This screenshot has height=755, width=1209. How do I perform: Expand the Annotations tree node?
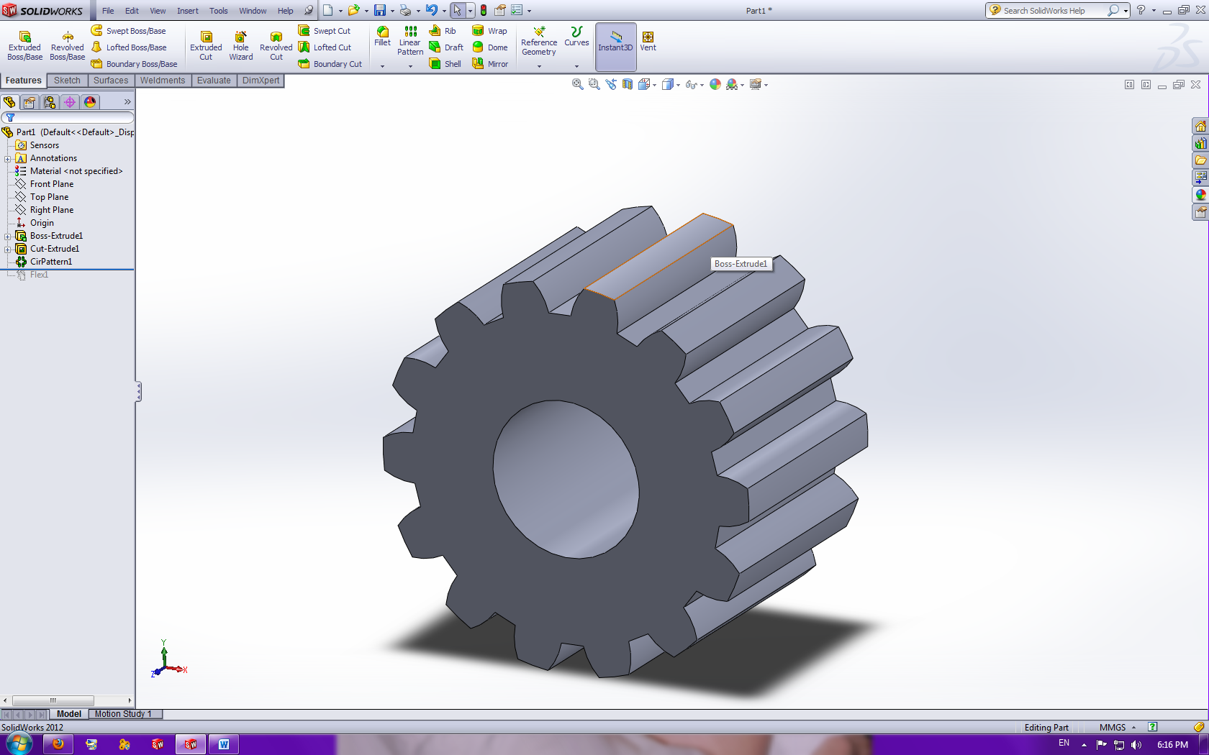pos(8,159)
